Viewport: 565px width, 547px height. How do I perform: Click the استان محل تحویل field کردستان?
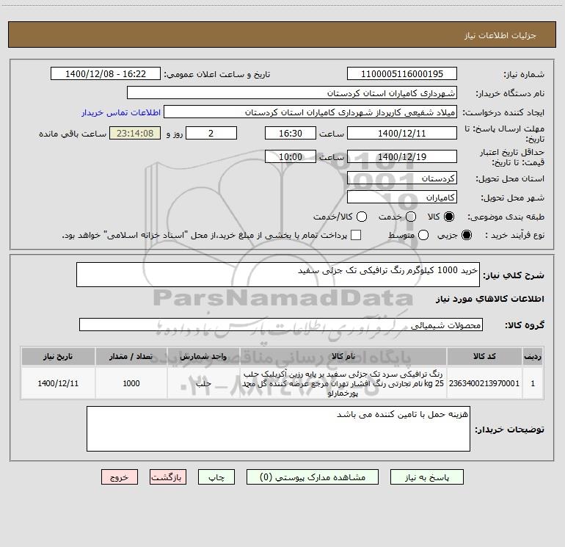402,178
